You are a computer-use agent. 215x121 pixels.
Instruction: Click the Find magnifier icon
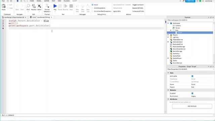(x=28, y=6)
